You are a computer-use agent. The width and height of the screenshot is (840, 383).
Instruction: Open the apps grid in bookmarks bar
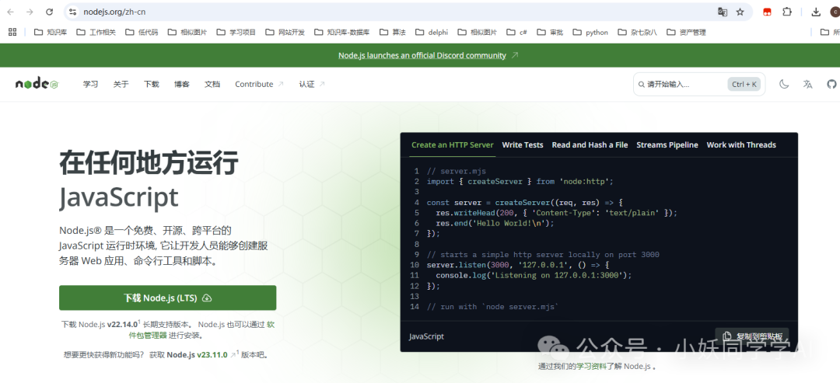pos(12,32)
